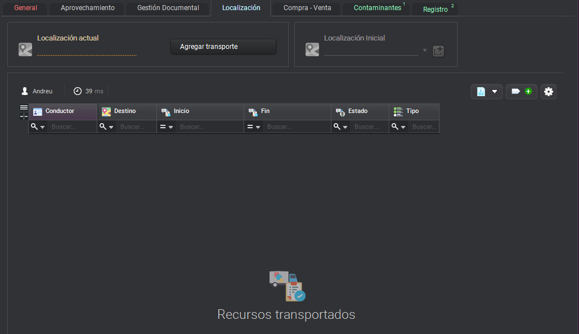Open the comparison operator menu for Fin filter
Viewport: 579px width, 334px height.
point(254,126)
